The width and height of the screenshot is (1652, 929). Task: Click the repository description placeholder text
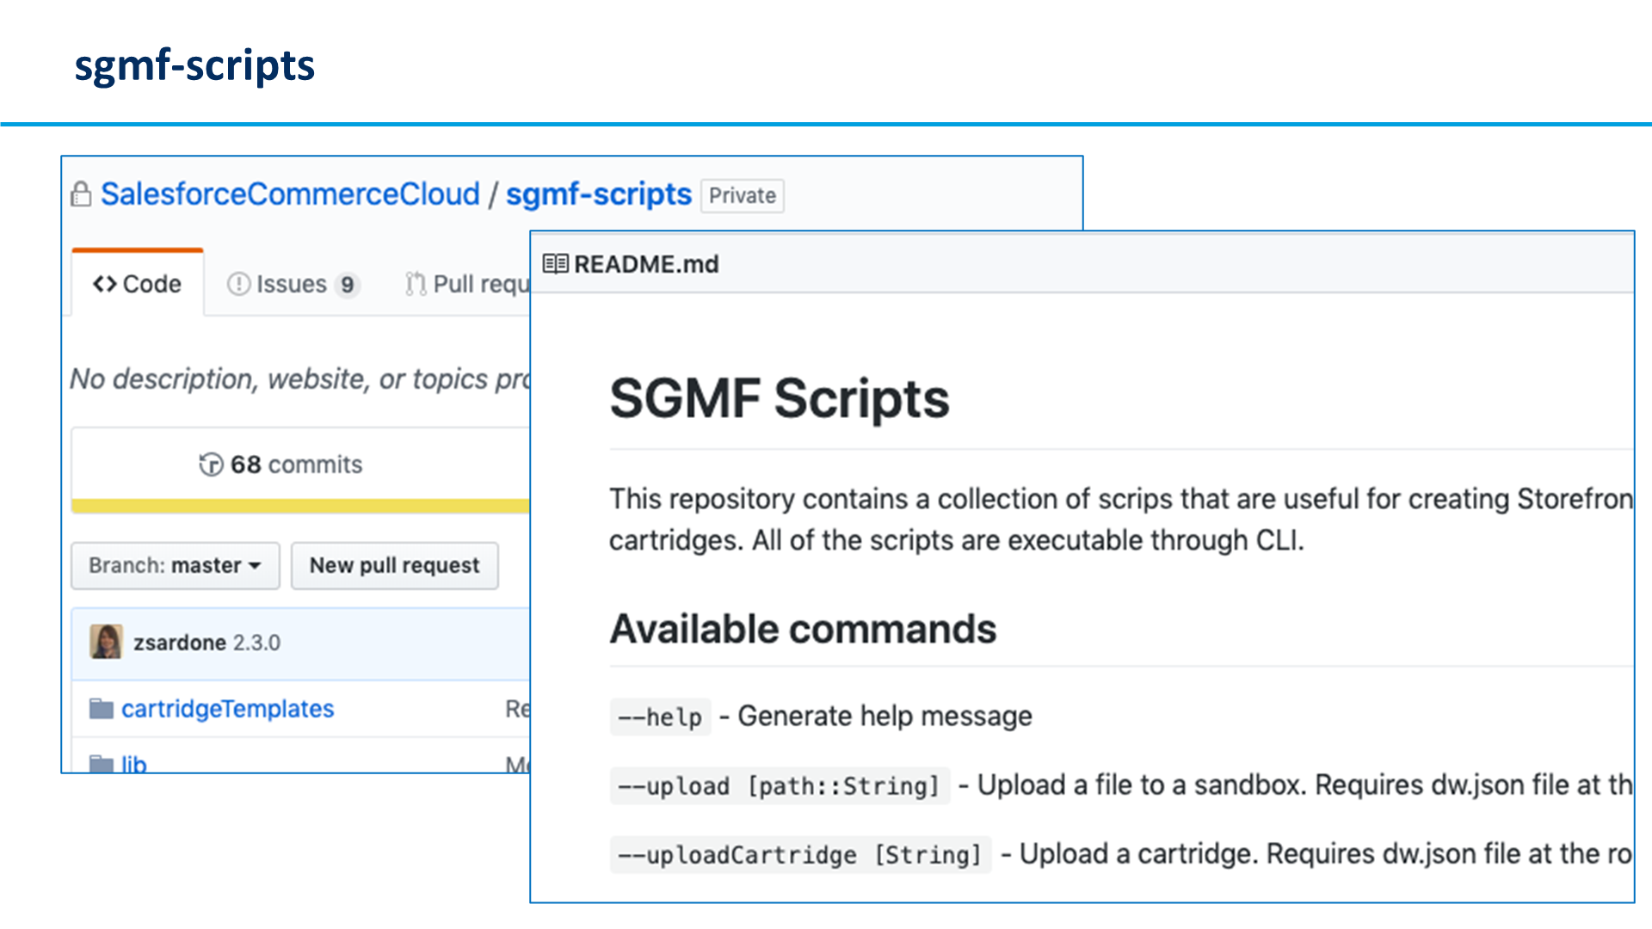[x=300, y=378]
